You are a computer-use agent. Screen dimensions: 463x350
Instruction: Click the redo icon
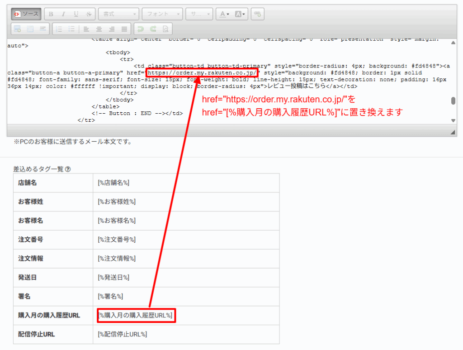click(153, 29)
